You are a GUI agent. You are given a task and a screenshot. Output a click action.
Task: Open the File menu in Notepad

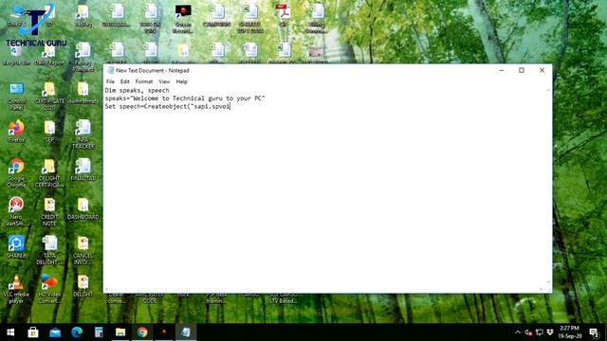(x=110, y=81)
